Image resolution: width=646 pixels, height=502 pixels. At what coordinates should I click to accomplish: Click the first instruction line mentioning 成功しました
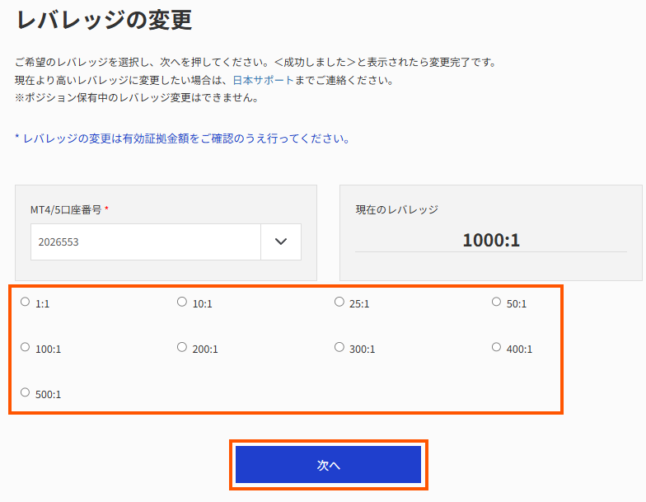[255, 63]
